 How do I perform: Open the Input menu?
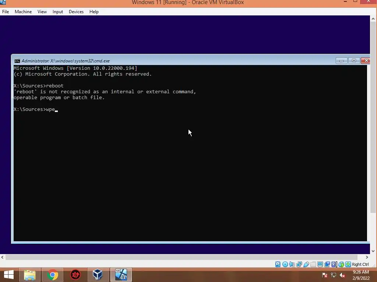click(x=58, y=12)
